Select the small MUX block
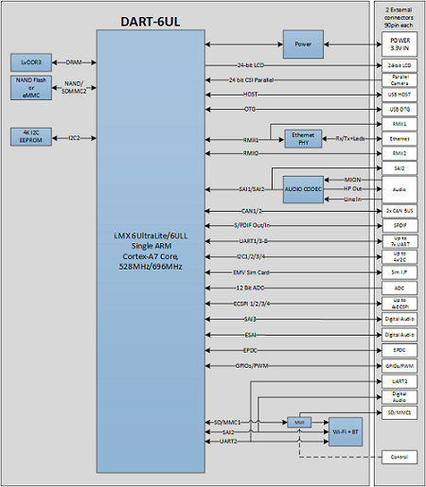The width and height of the screenshot is (426, 487). tap(299, 423)
